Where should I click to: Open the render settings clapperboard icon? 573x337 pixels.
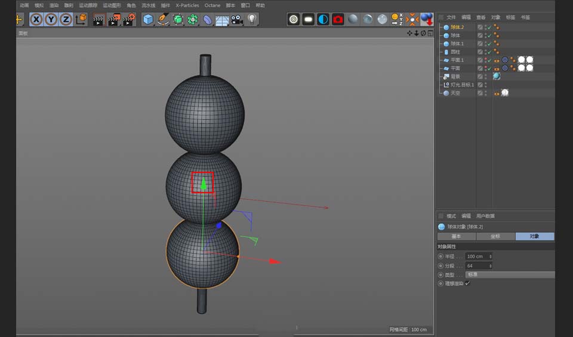[x=129, y=20]
